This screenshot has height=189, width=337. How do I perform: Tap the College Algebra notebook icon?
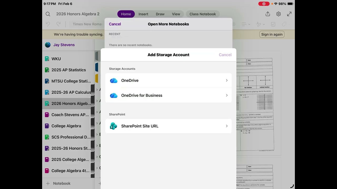pos(47,126)
